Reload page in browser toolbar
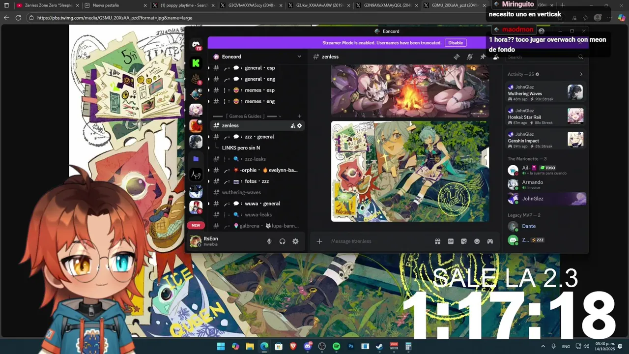The height and width of the screenshot is (354, 629). click(x=18, y=18)
